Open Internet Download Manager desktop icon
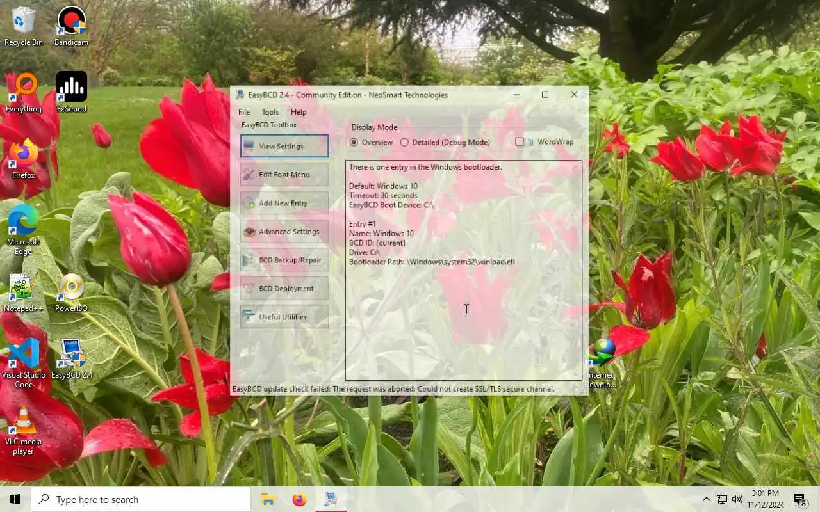Screen dimensions: 820x512 [601, 364]
